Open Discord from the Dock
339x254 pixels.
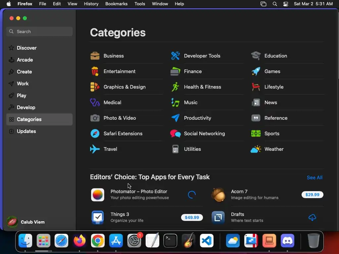click(287, 240)
